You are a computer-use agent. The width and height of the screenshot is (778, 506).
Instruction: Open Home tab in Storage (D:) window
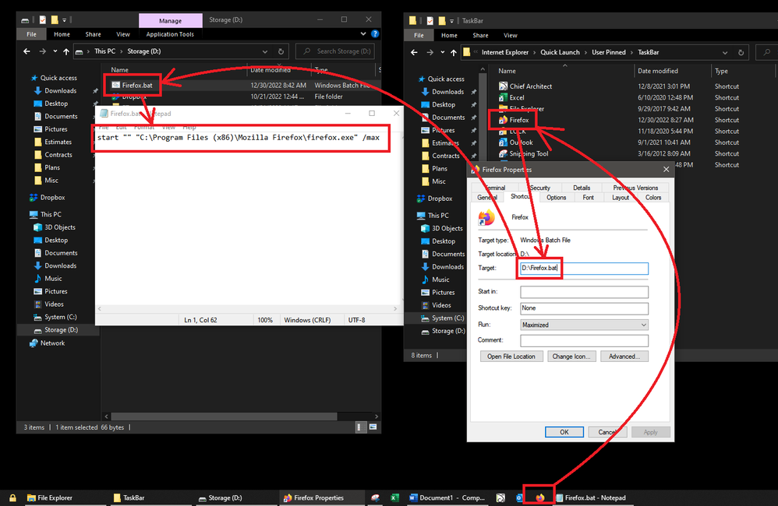click(x=62, y=34)
